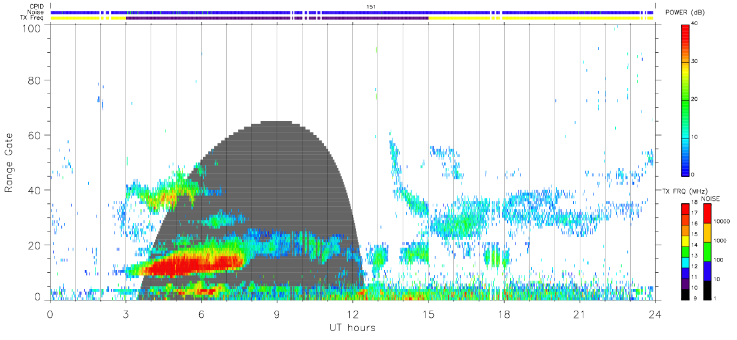This screenshot has width=737, height=340.
Task: Pick the orange-yellow segment of the NOISE bar
Action: pos(708,232)
